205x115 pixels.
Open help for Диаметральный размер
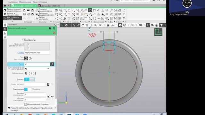tap(50, 28)
